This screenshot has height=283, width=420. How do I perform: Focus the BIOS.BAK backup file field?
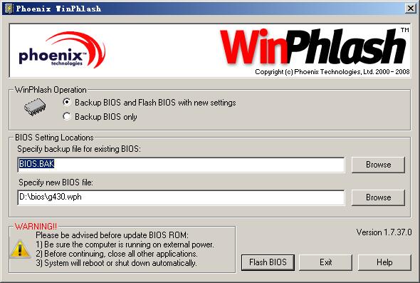[181, 165]
